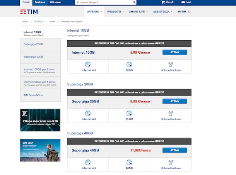Click Hotspot incluso icon under Supergiga 20GB

point(170,114)
